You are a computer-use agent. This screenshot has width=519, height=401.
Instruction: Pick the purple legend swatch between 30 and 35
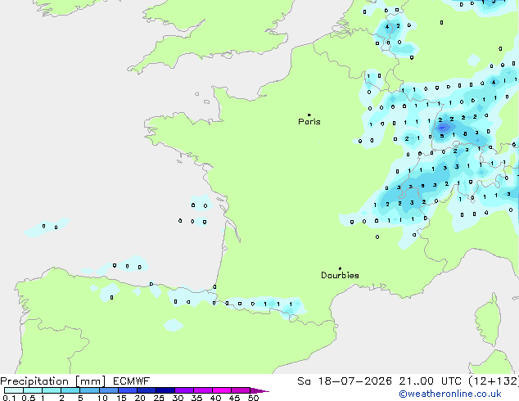pos(184,390)
